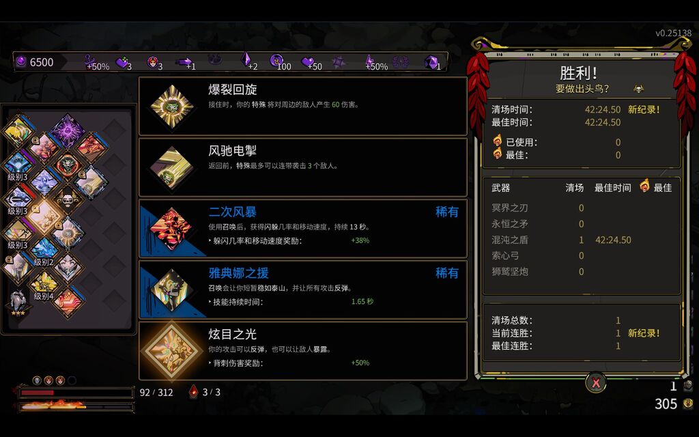Select the highlighted 炫目之光 boon icon
699x437 pixels.
pyautogui.click(x=171, y=350)
